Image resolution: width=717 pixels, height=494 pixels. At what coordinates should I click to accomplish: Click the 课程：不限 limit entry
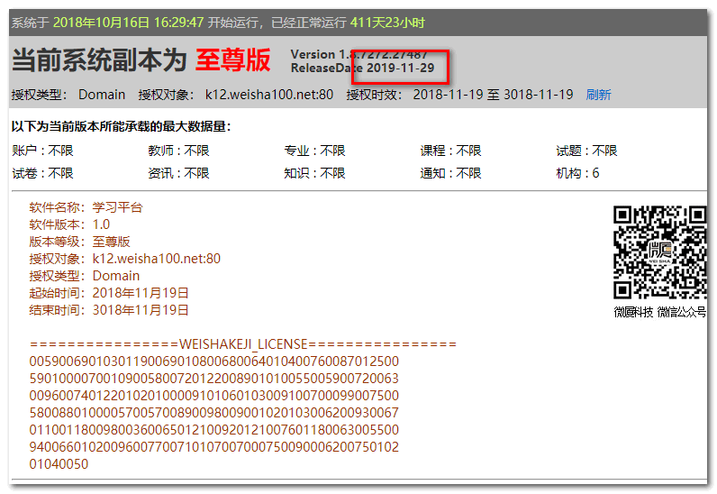450,151
